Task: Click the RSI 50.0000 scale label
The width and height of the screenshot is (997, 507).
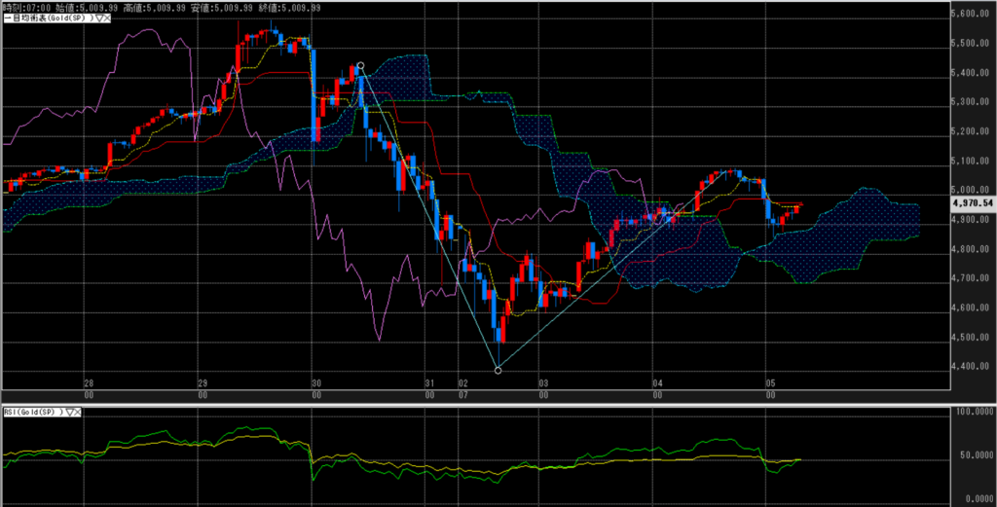Action: pyautogui.click(x=974, y=455)
